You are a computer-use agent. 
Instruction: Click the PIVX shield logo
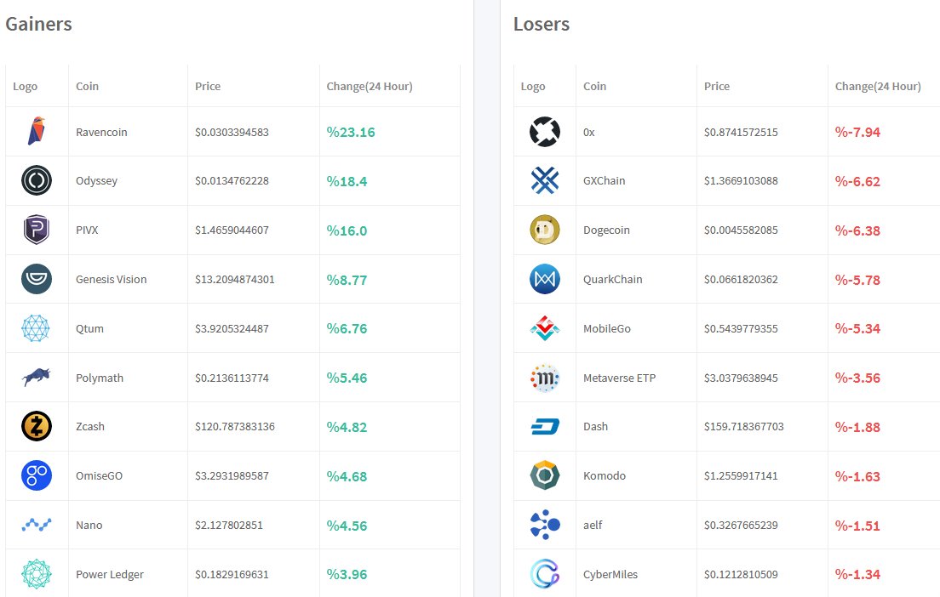tap(37, 230)
